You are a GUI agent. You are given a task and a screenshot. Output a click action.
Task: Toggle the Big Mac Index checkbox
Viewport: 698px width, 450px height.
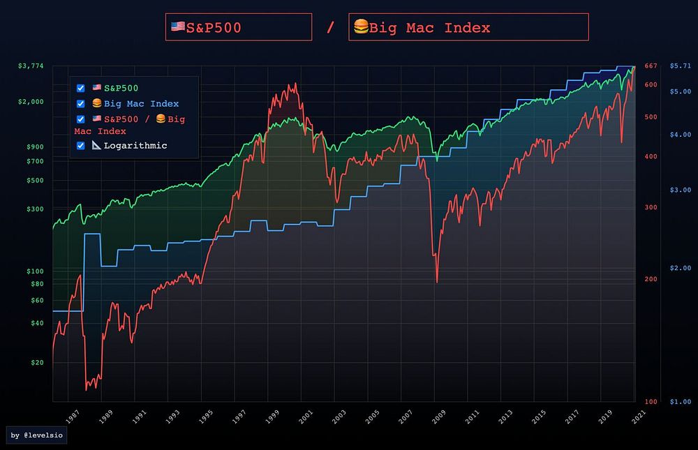click(80, 104)
